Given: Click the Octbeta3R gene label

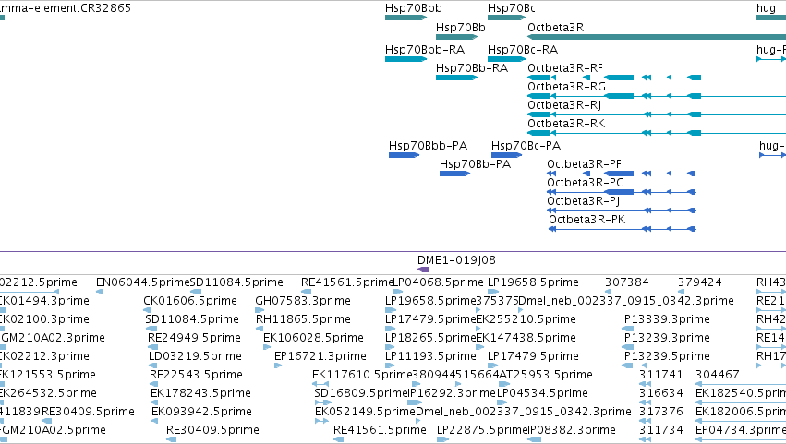Looking at the screenshot, I should [555, 28].
